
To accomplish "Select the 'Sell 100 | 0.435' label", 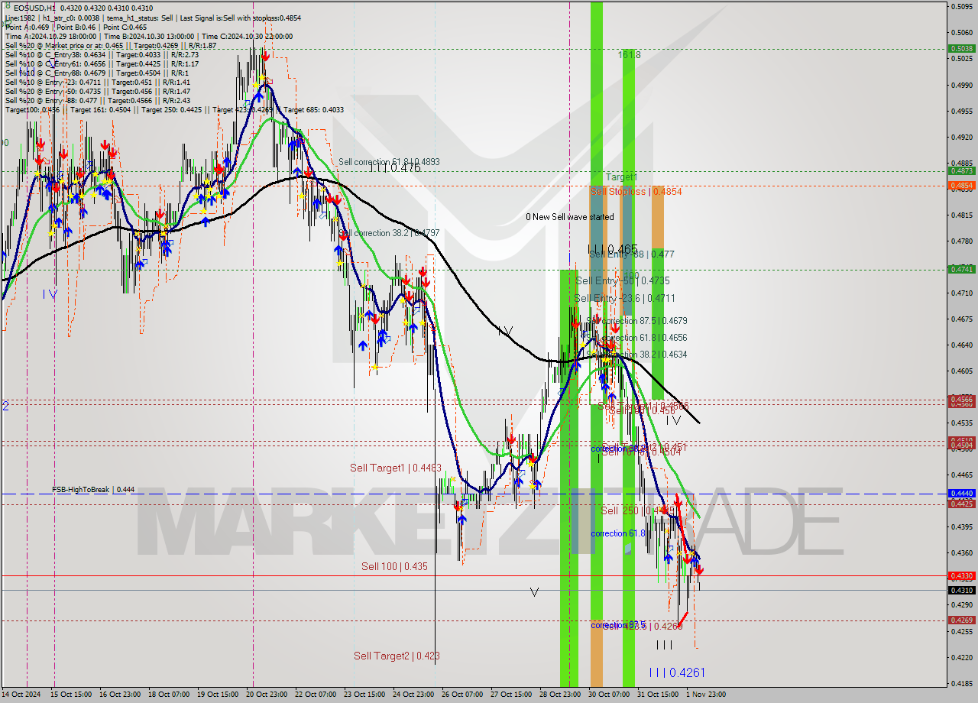I will 394,566.
